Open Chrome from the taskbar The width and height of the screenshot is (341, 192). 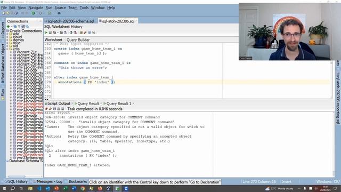point(83,188)
